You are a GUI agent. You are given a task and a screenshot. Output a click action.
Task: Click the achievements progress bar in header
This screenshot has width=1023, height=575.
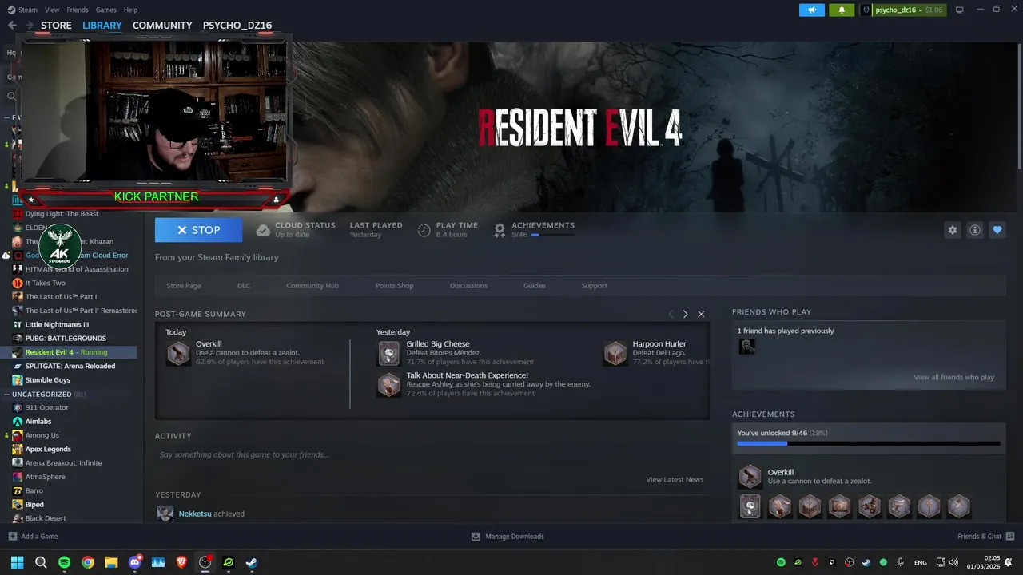(x=552, y=235)
